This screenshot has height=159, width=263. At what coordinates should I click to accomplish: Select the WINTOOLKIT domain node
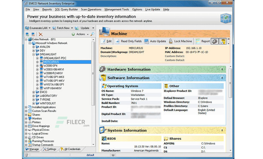click(48, 103)
